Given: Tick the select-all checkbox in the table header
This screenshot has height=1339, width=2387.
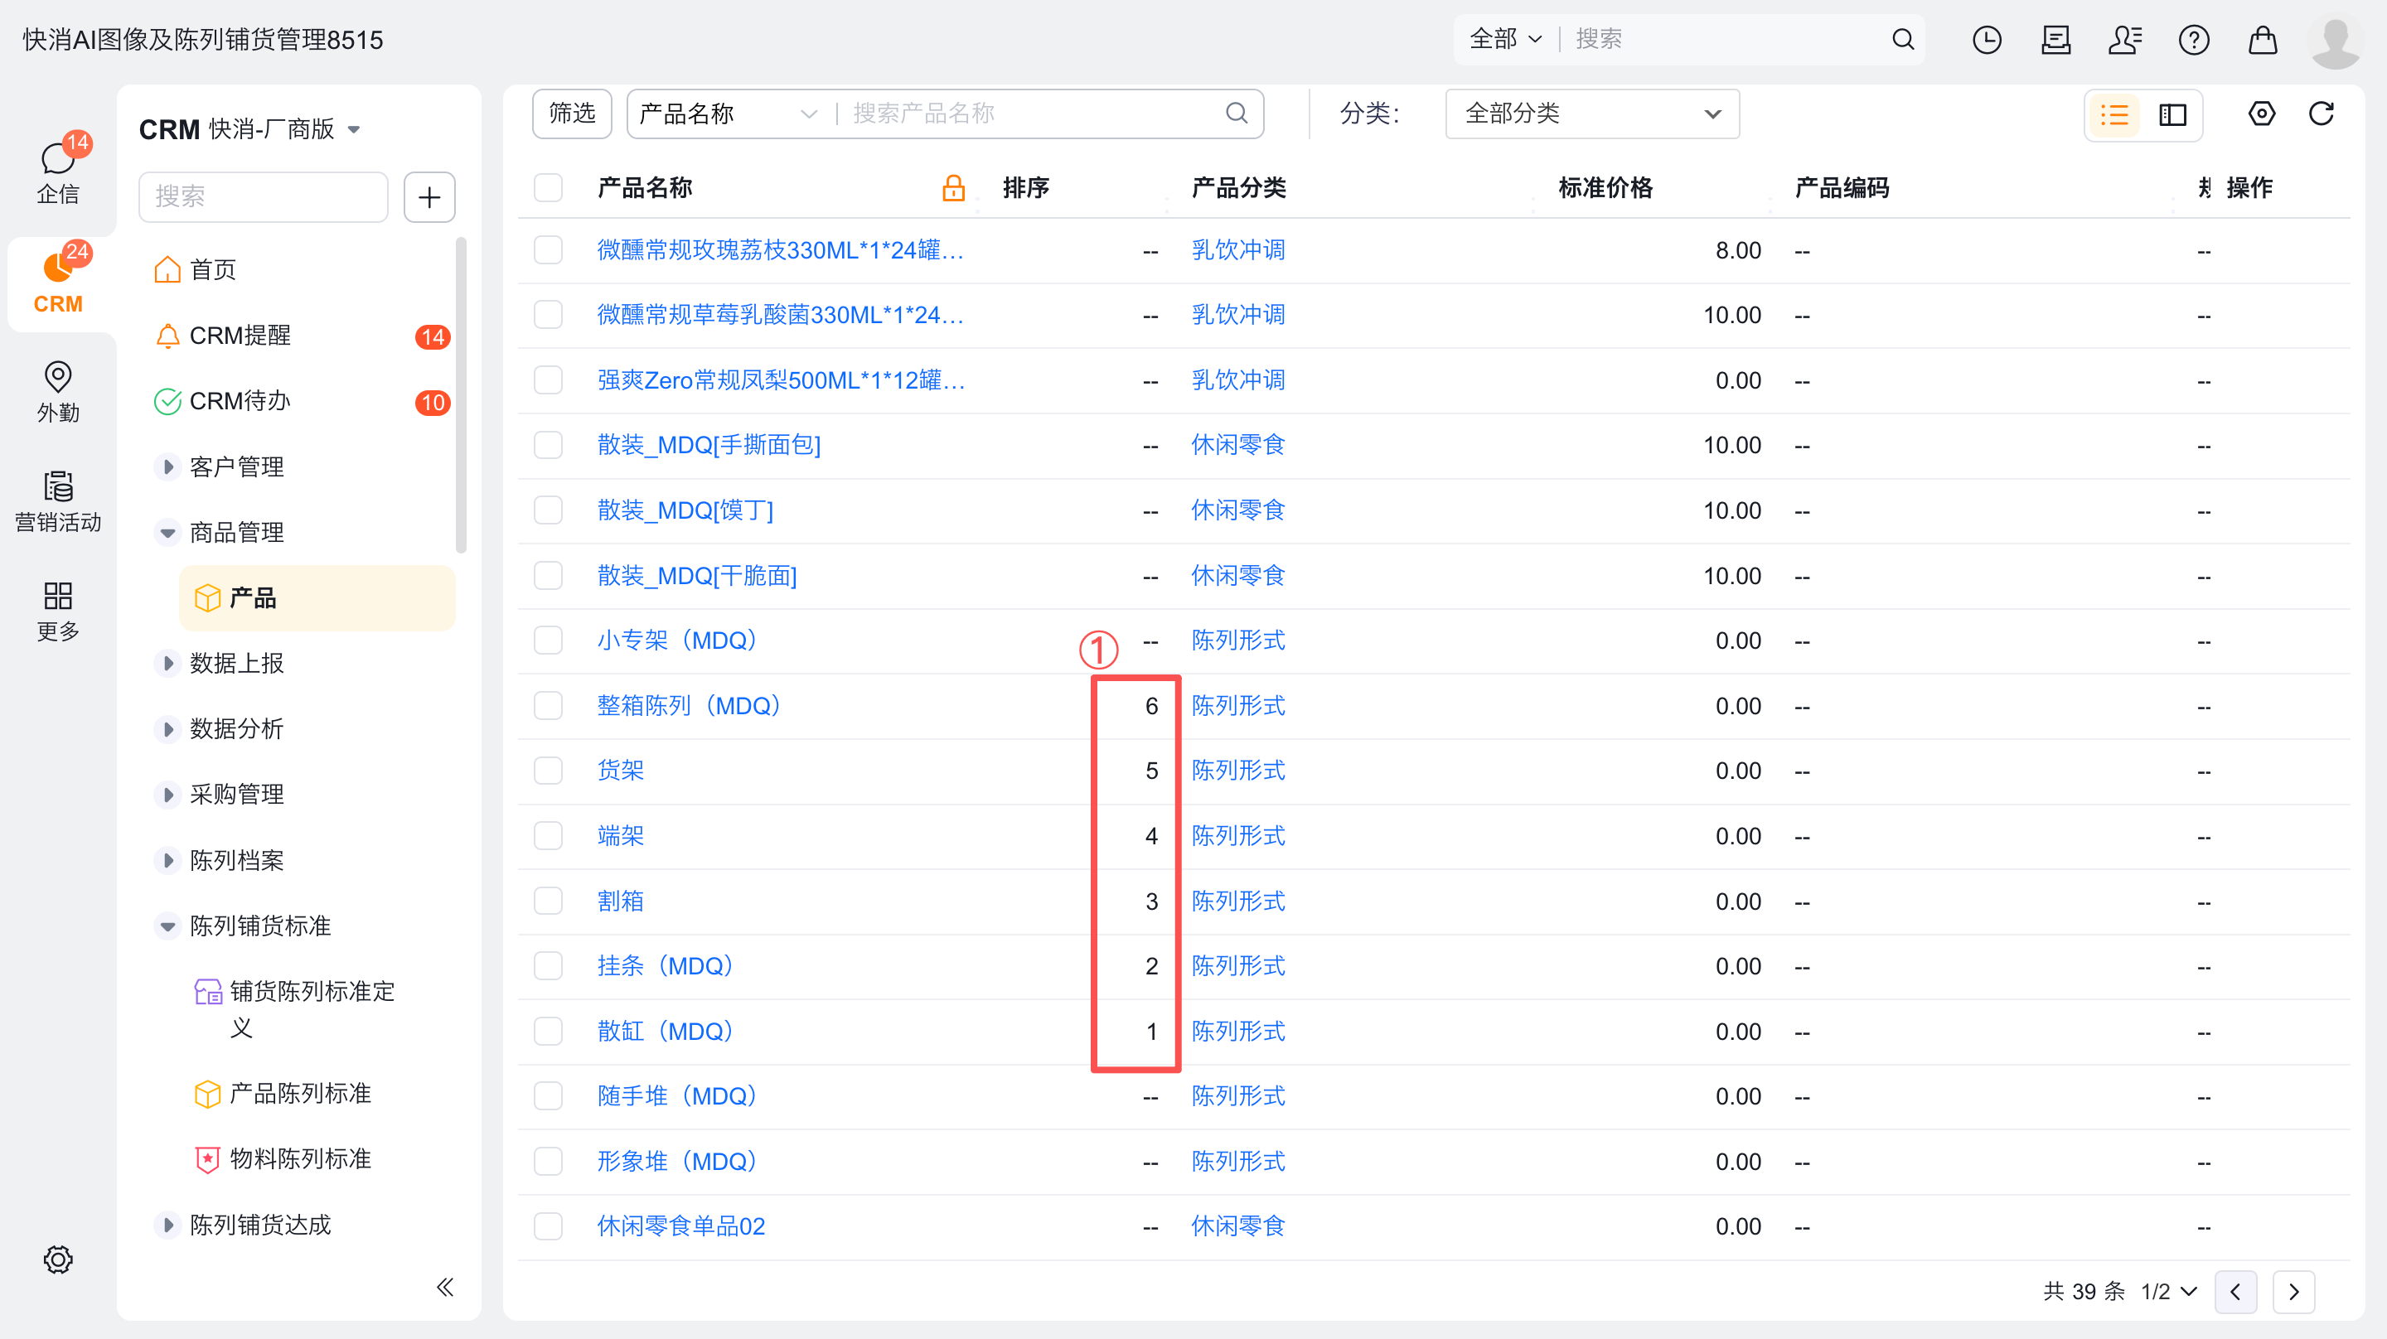Looking at the screenshot, I should coord(548,188).
